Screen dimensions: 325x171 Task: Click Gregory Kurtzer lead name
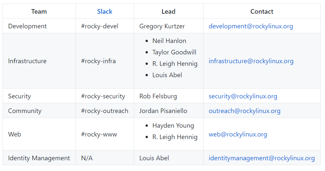[x=162, y=26]
